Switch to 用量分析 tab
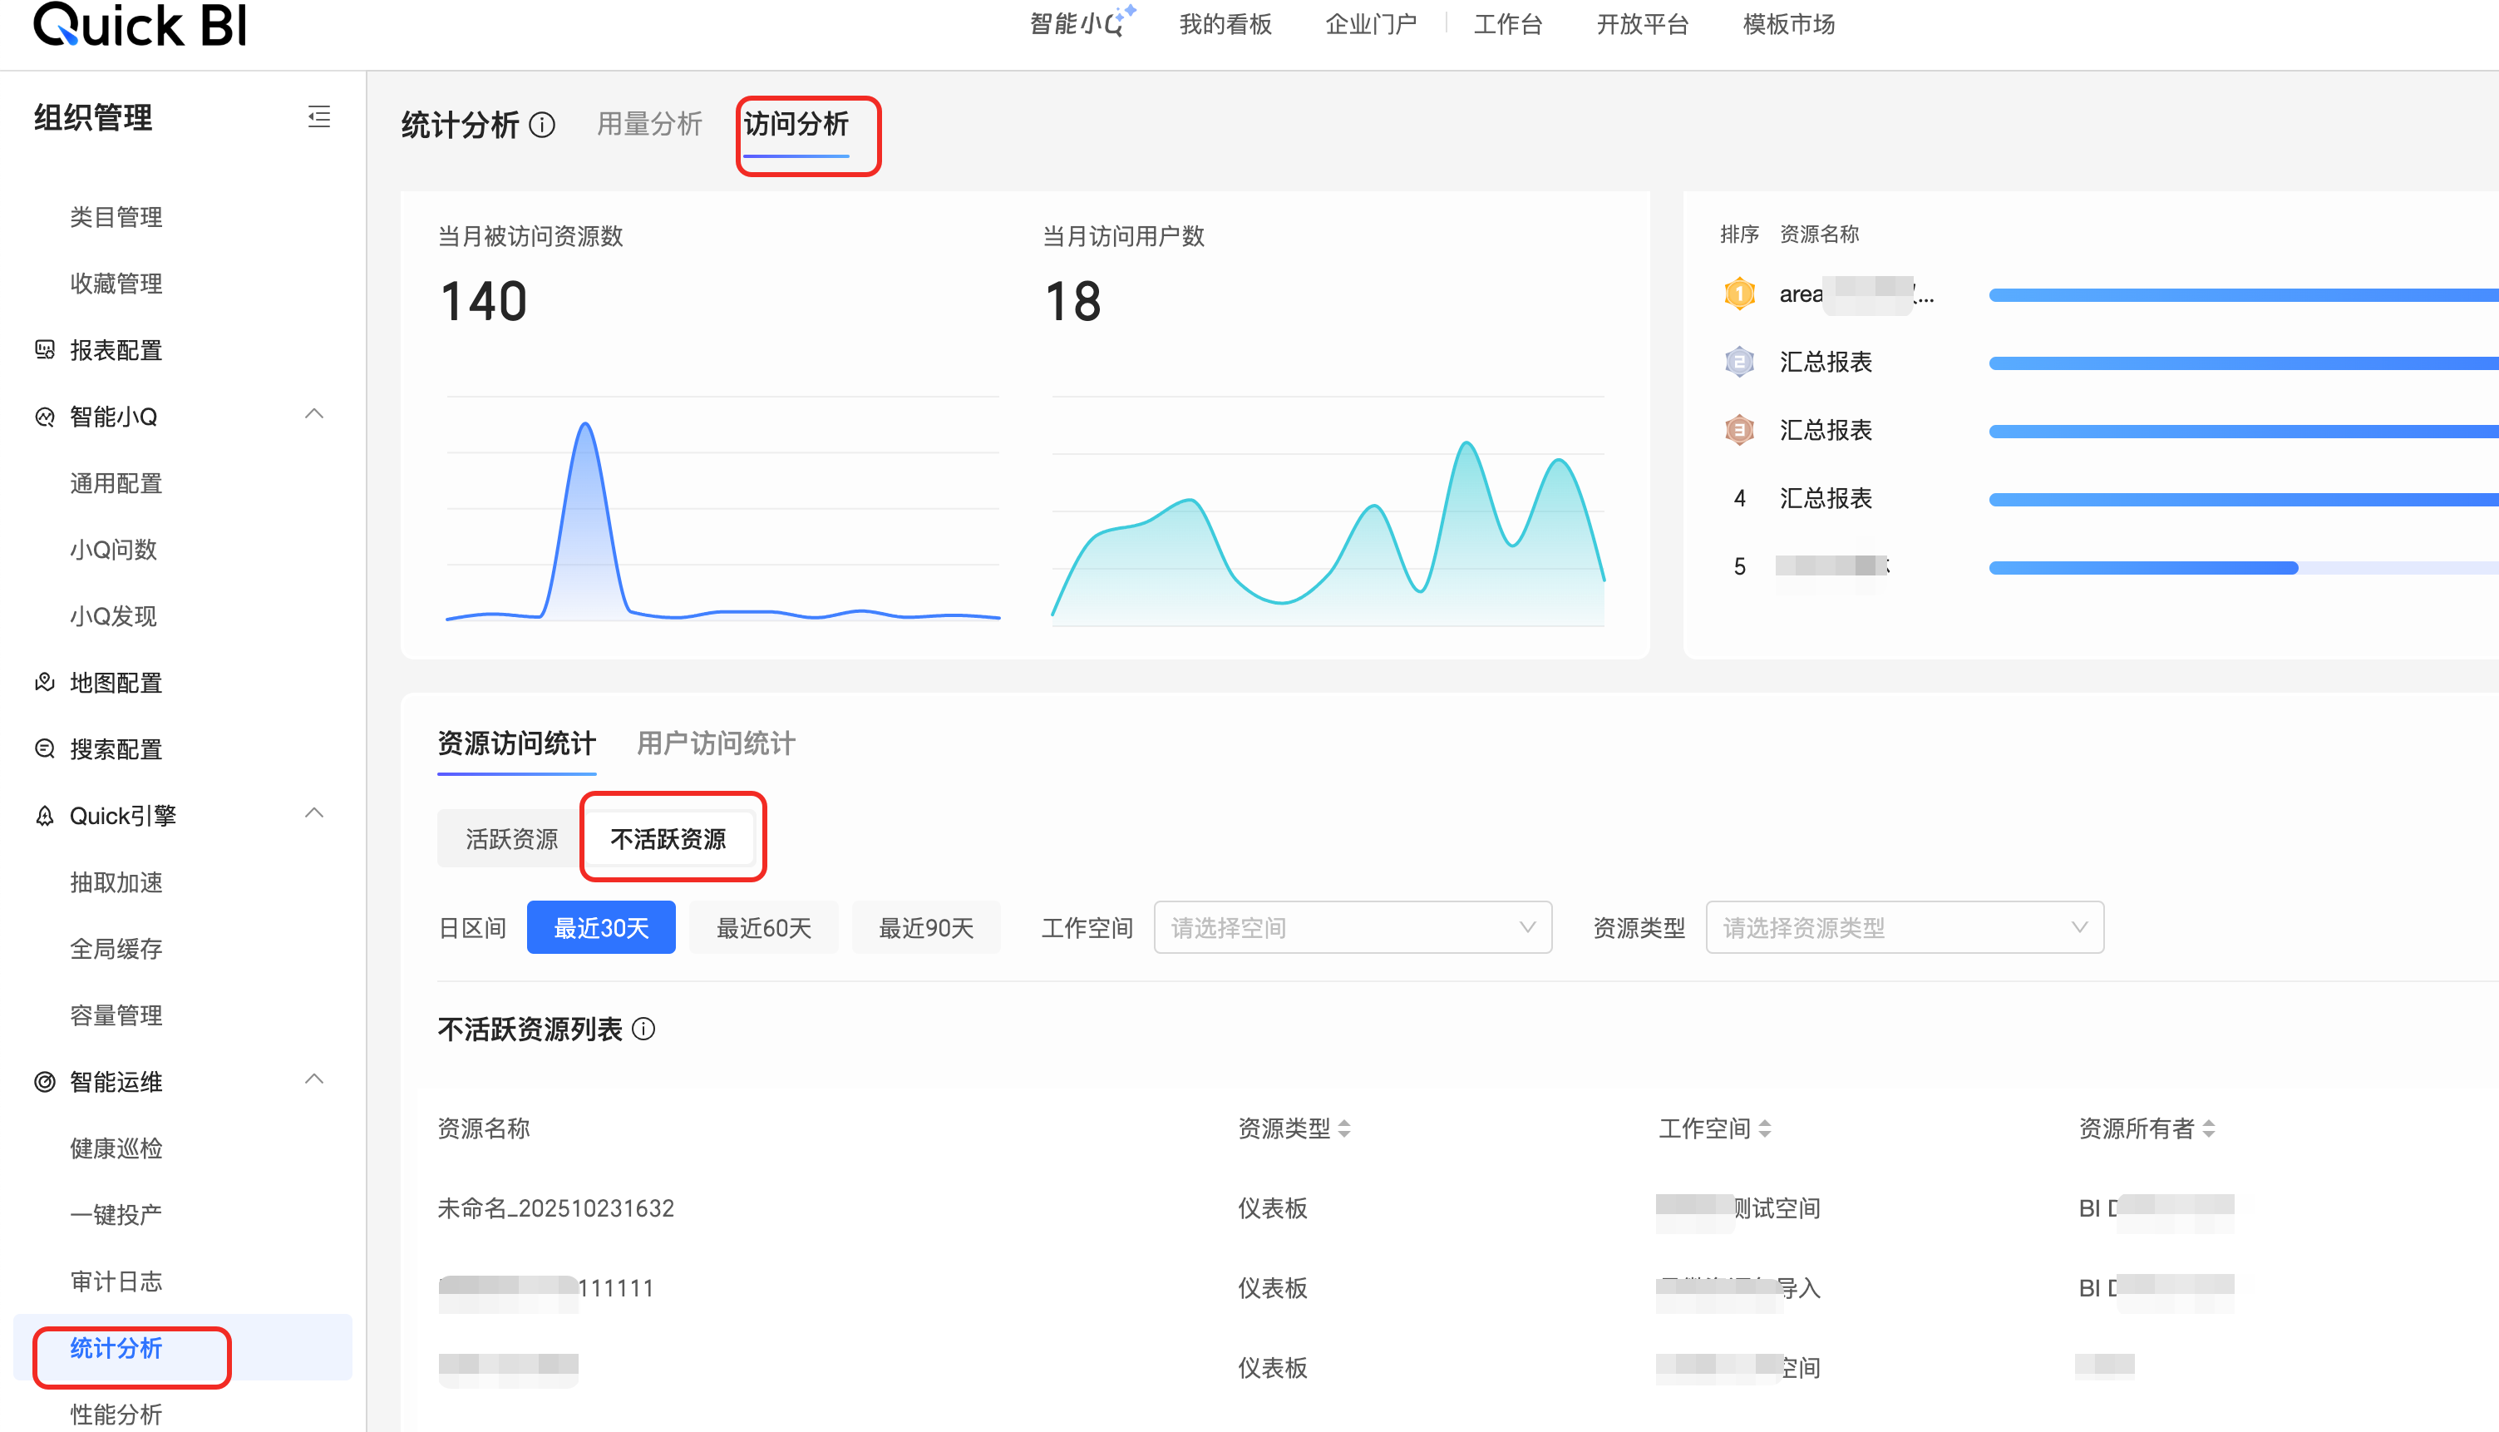 (x=648, y=124)
